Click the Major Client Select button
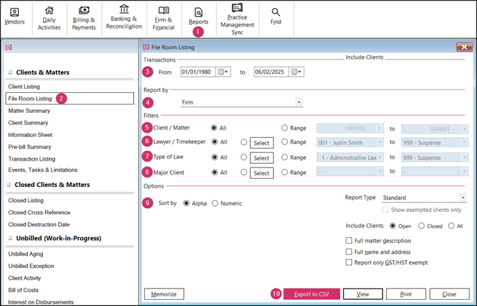This screenshot has height=306, width=477. pos(261,173)
